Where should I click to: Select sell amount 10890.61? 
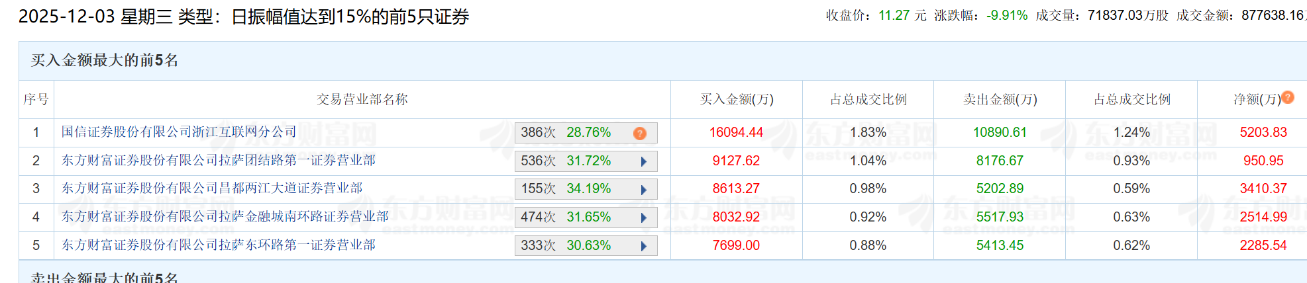[1000, 132]
